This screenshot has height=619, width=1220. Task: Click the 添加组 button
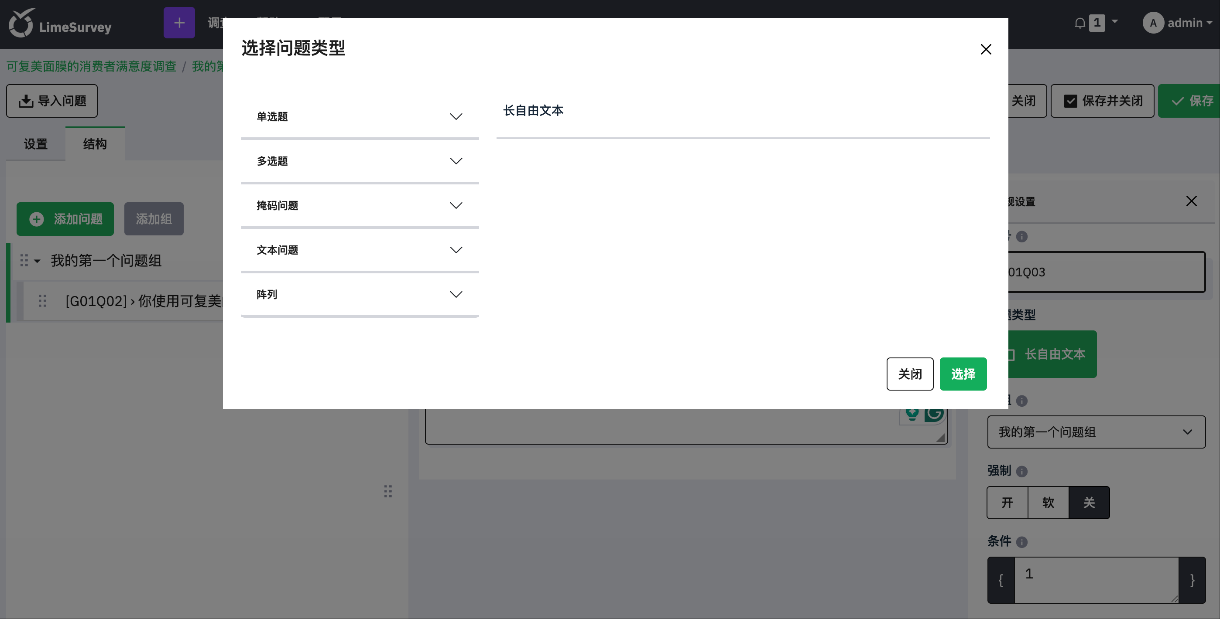click(x=154, y=219)
